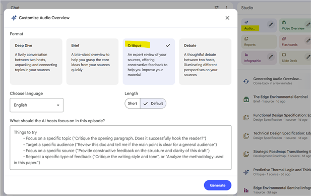Select the Deep Dive format card
The image size is (311, 196).
[36, 62]
